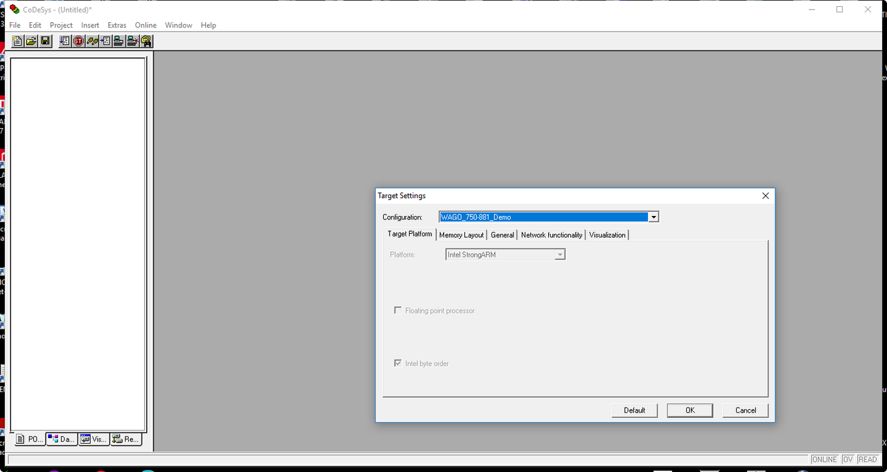Select the POUs tab in the organizer
The height and width of the screenshot is (472, 887).
click(29, 439)
